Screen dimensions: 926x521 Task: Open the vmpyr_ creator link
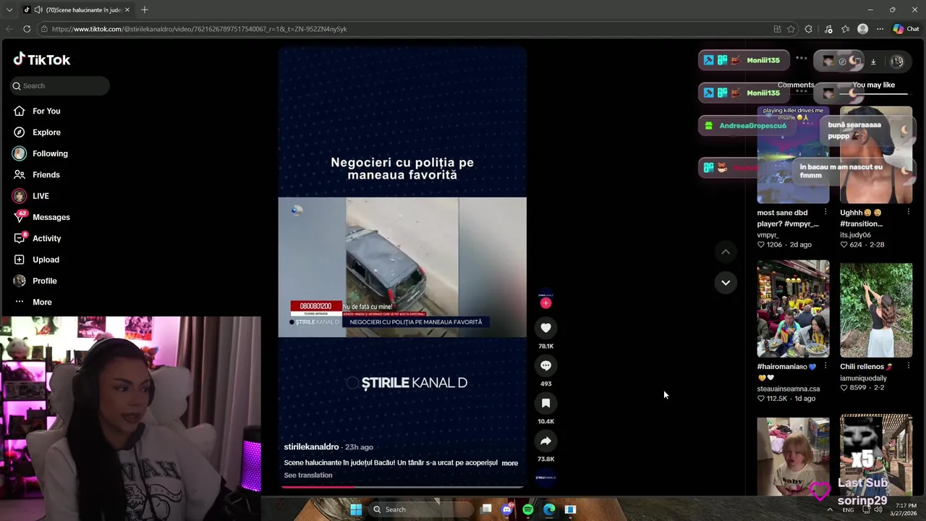768,234
